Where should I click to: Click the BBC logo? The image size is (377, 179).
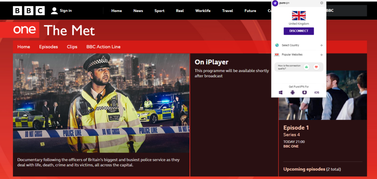click(29, 11)
